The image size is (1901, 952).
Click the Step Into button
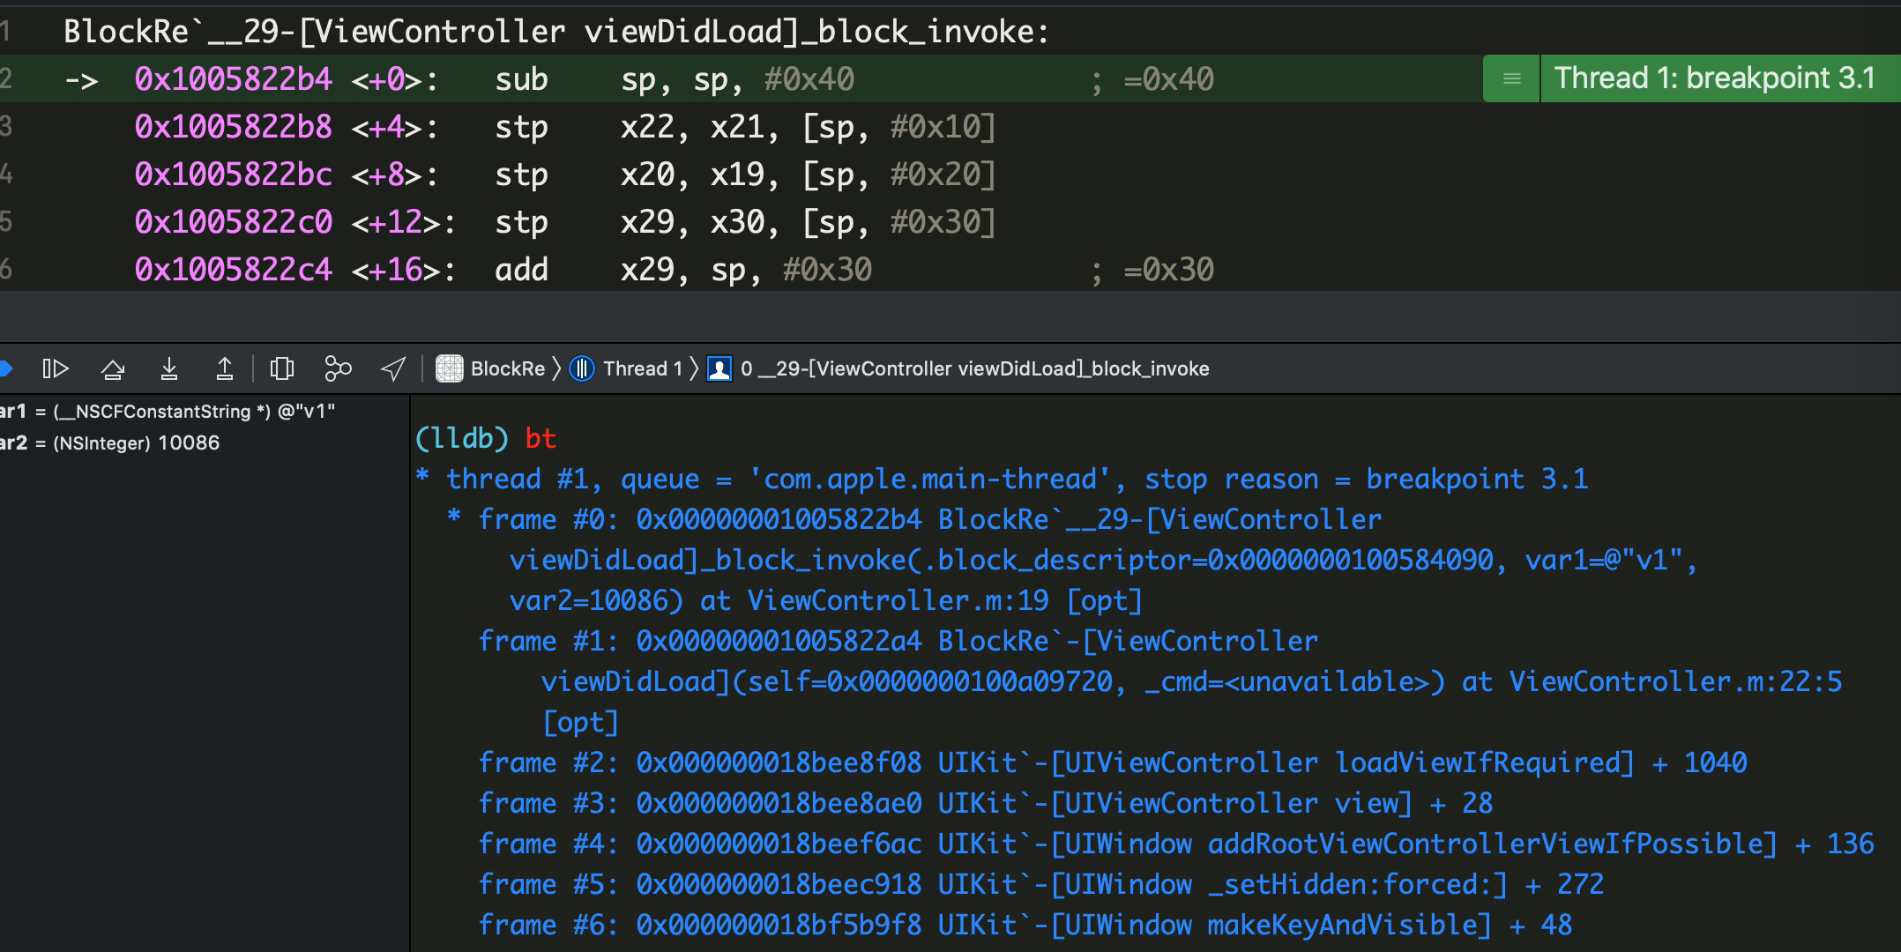click(169, 368)
